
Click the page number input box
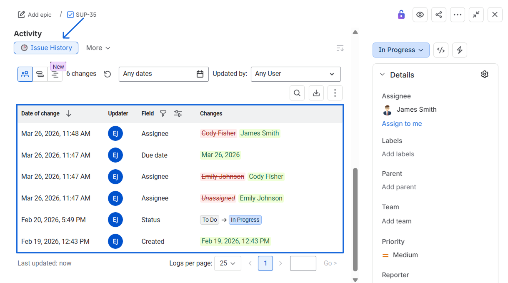coord(303,263)
